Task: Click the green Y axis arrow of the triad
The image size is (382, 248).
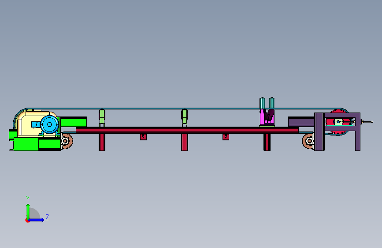Action: pos(28,211)
